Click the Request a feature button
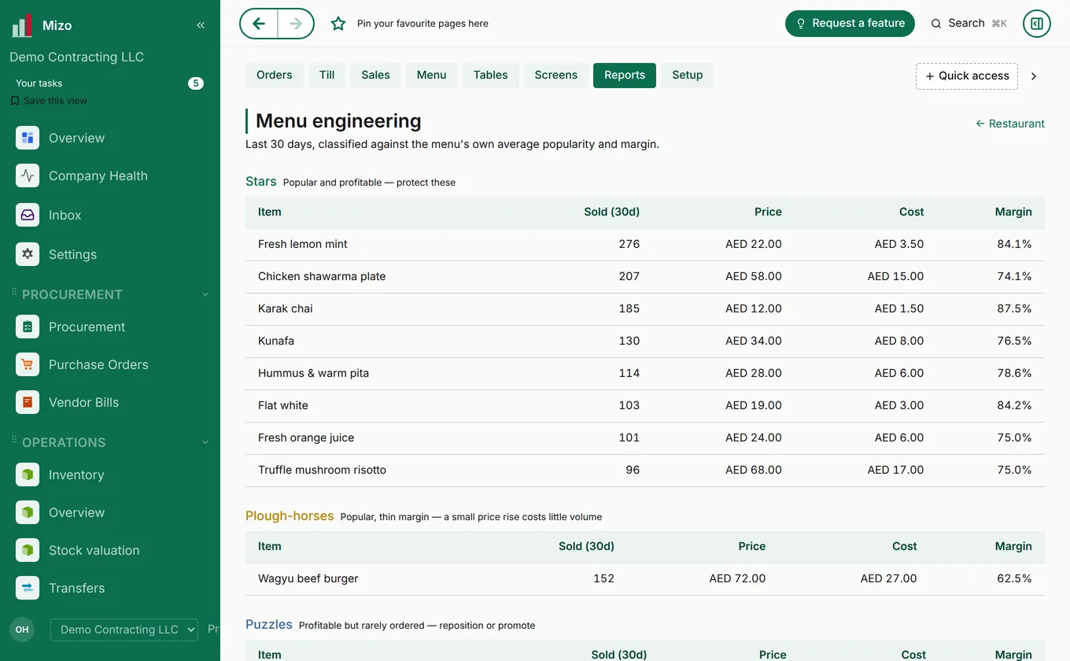1070x661 pixels. click(850, 24)
